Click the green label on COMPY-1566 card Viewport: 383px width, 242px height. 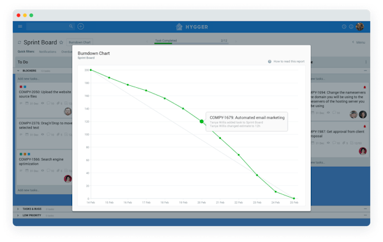click(21, 154)
